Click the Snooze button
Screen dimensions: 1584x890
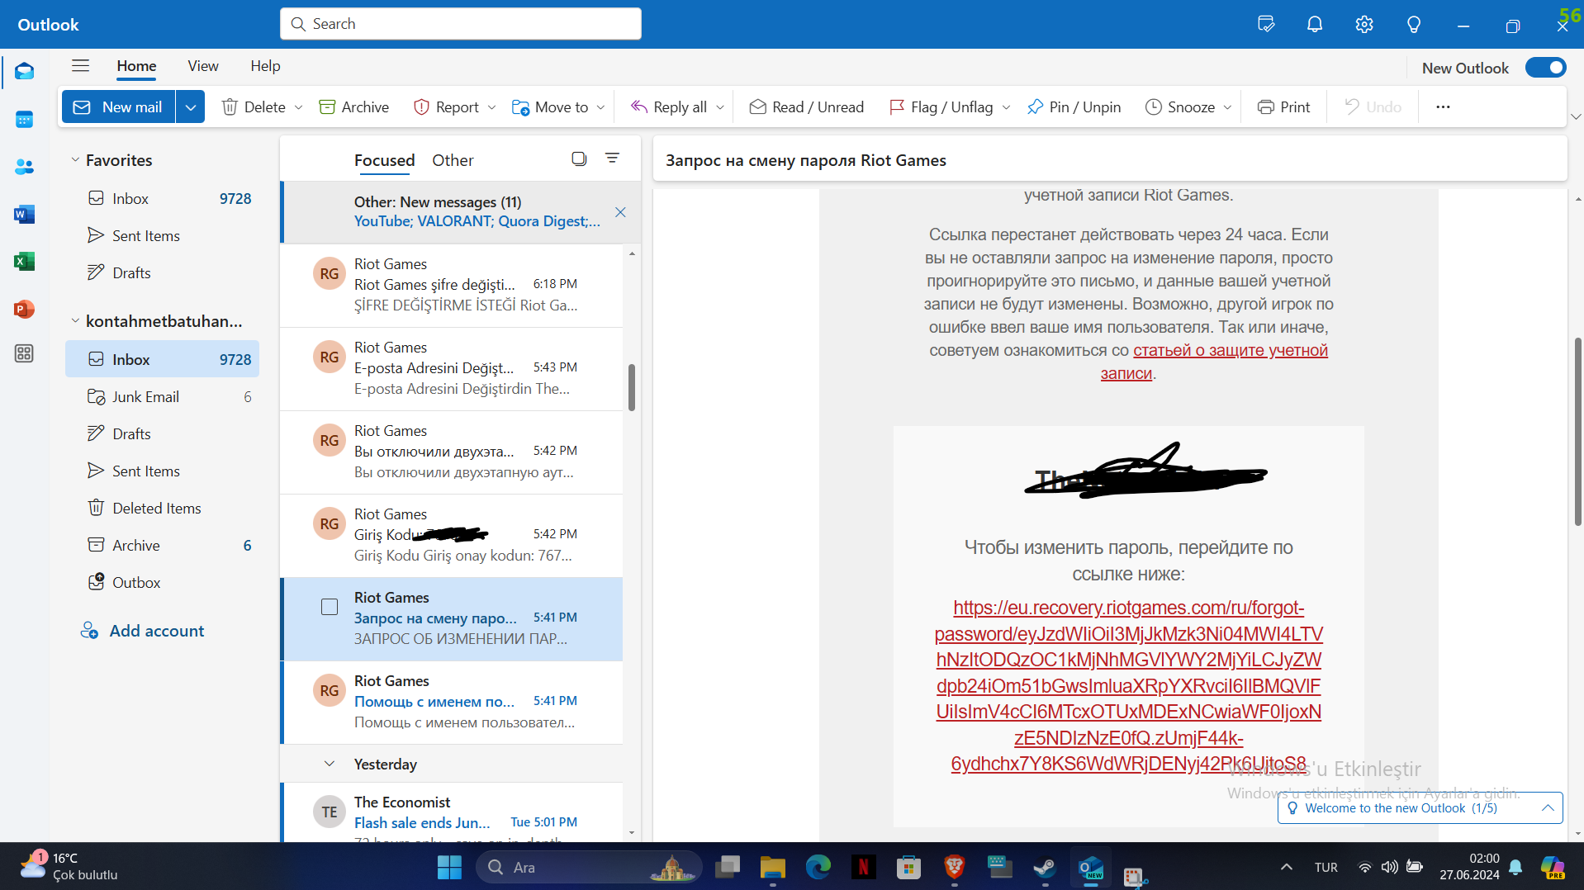[x=1180, y=107]
